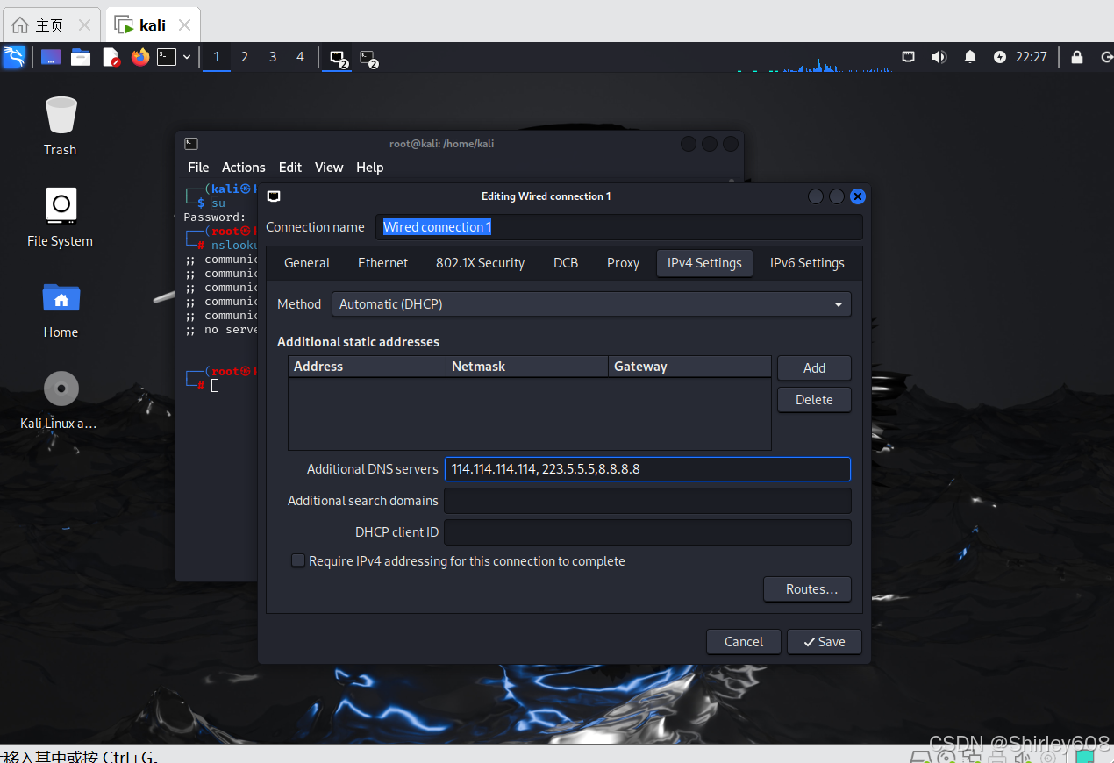The width and height of the screenshot is (1114, 763).
Task: Open the Method Automatic (DHCP) dropdown
Action: coord(591,304)
